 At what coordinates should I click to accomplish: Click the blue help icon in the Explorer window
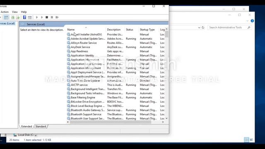pyautogui.click(x=252, y=21)
